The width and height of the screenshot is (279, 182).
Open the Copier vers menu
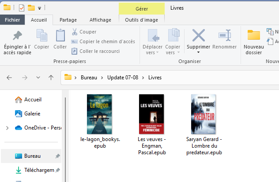(173, 42)
